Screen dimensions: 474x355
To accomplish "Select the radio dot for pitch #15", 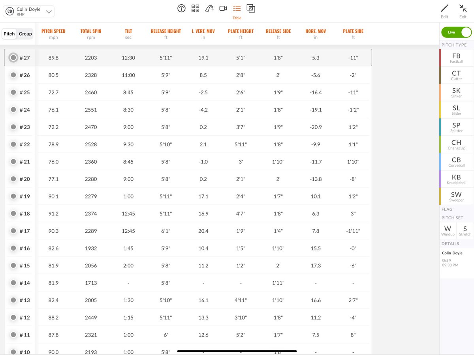I will click(x=13, y=265).
